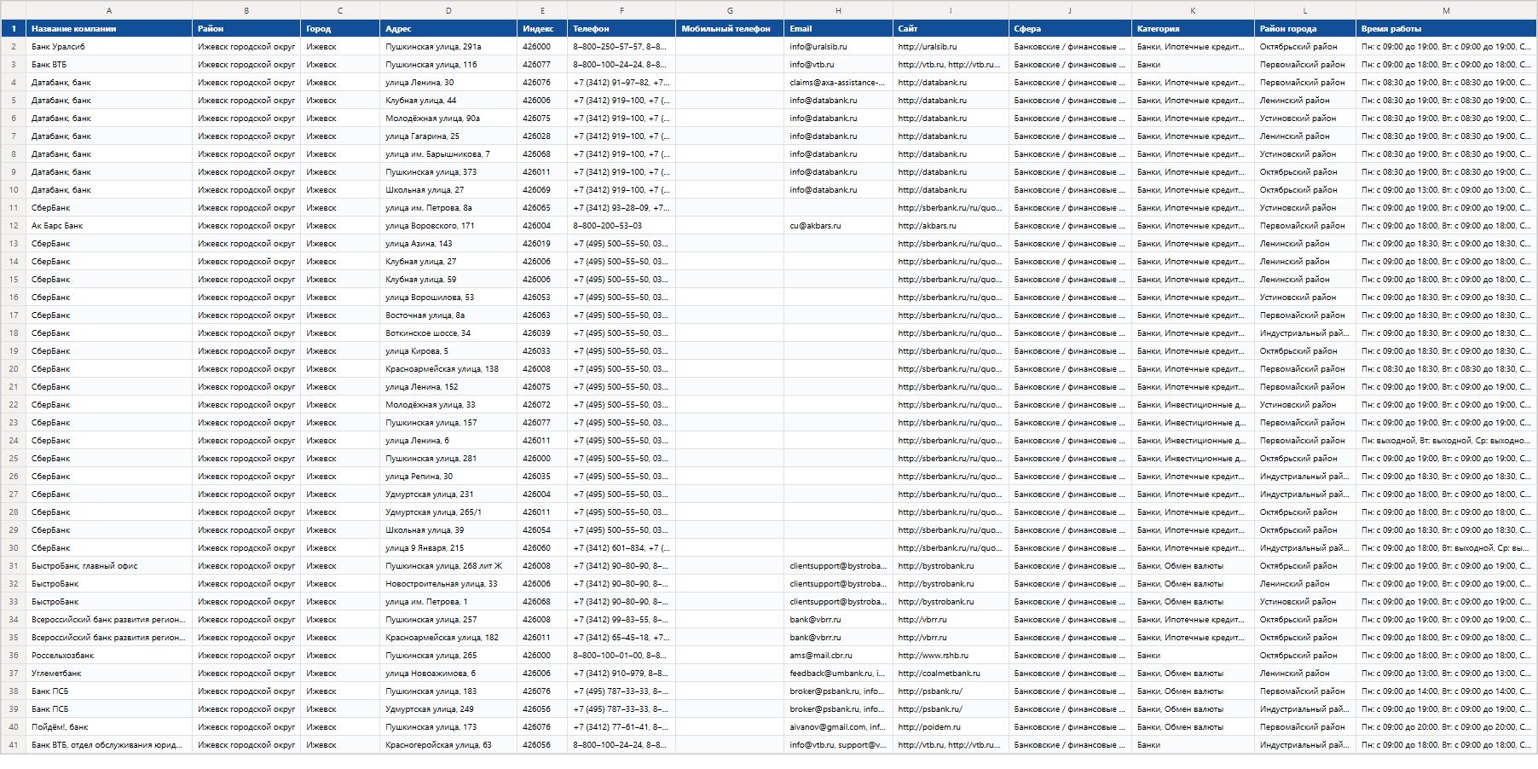The image size is (1538, 769).
Task: Click the site cell 'http://akbars.ru'
Action: (951, 226)
